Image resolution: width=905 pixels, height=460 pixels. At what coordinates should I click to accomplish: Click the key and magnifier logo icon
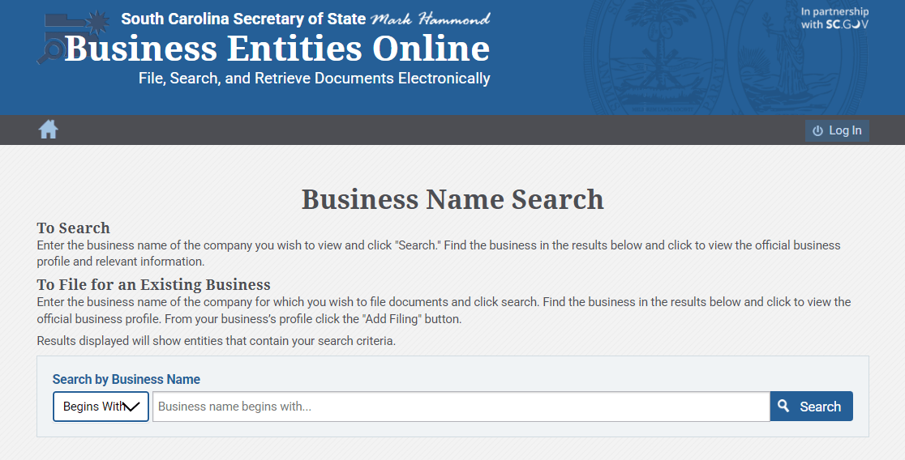[72, 36]
